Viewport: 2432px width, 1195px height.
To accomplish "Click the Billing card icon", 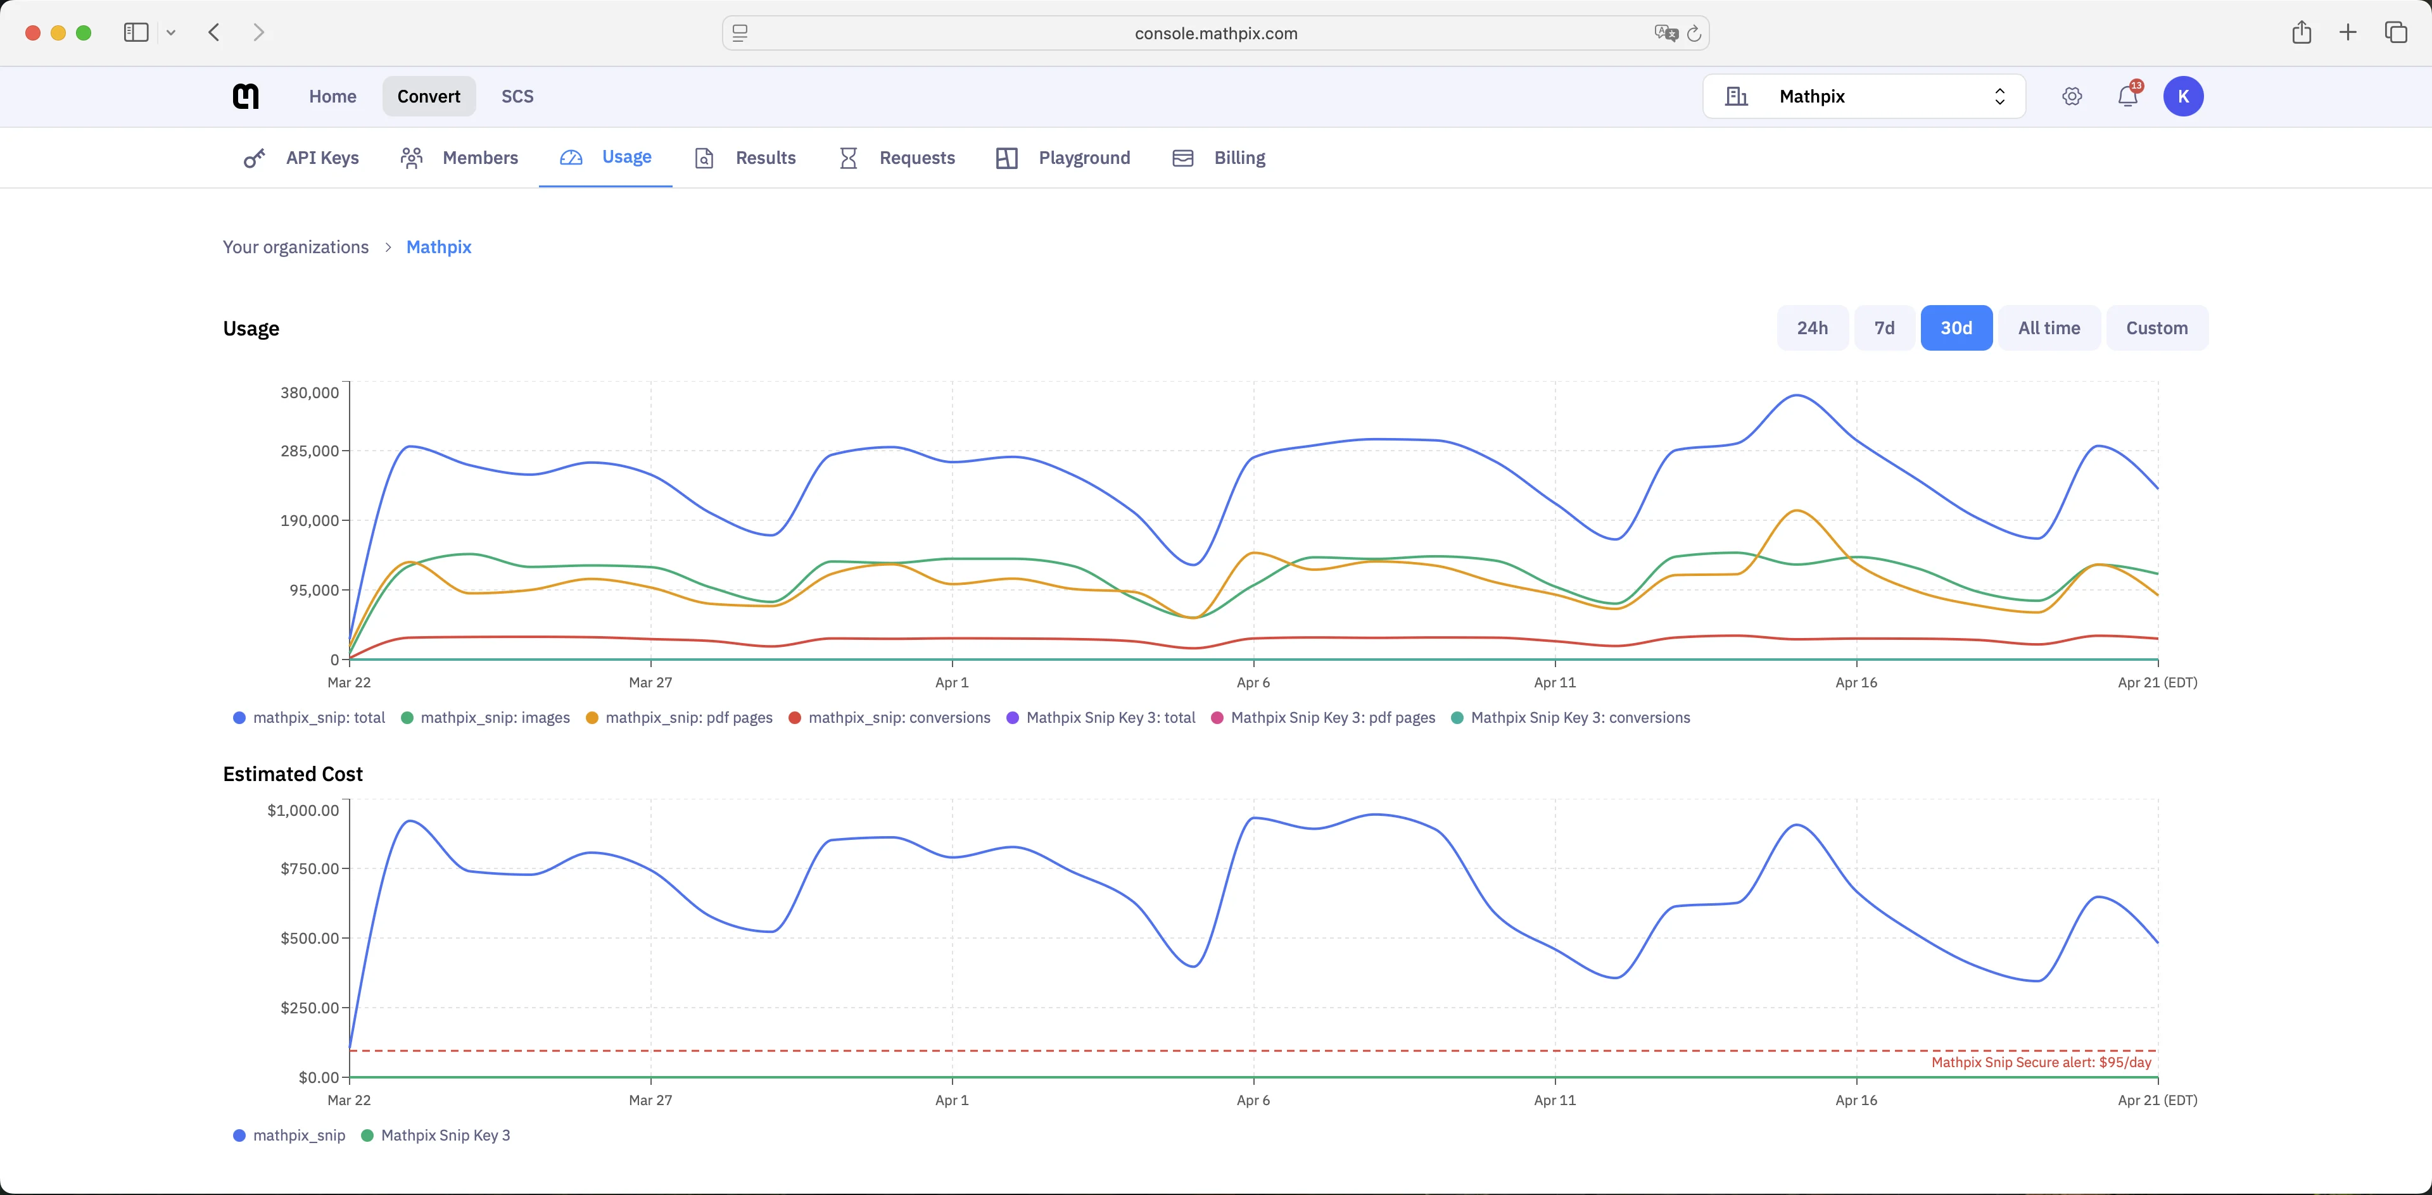I will pyautogui.click(x=1183, y=158).
